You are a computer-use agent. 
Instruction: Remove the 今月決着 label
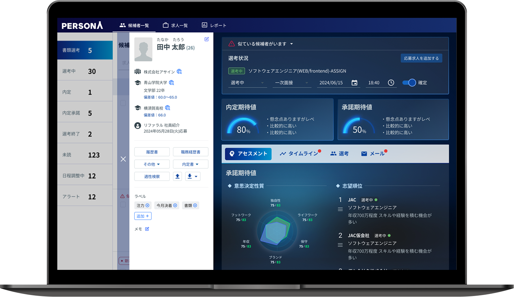coord(175,205)
